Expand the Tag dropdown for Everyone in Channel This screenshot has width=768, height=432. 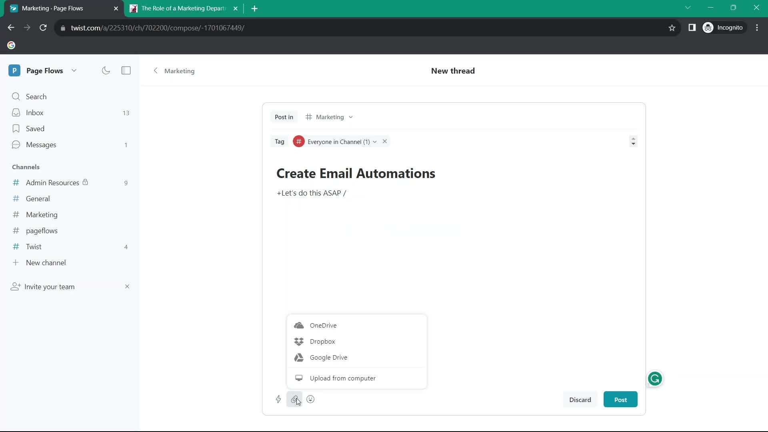coord(374,141)
